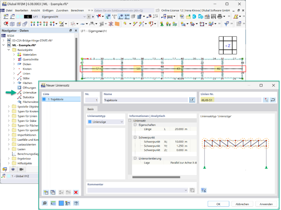Collapse the Eigenschaften group
Image resolution: width=281 pixels, height=210 pixels.
point(135,125)
